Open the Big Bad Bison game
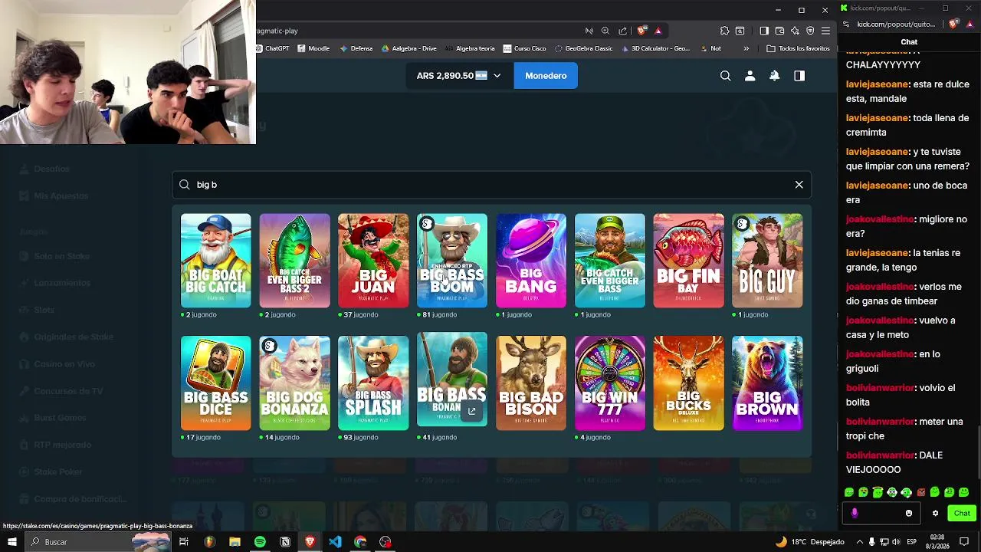 click(x=531, y=383)
